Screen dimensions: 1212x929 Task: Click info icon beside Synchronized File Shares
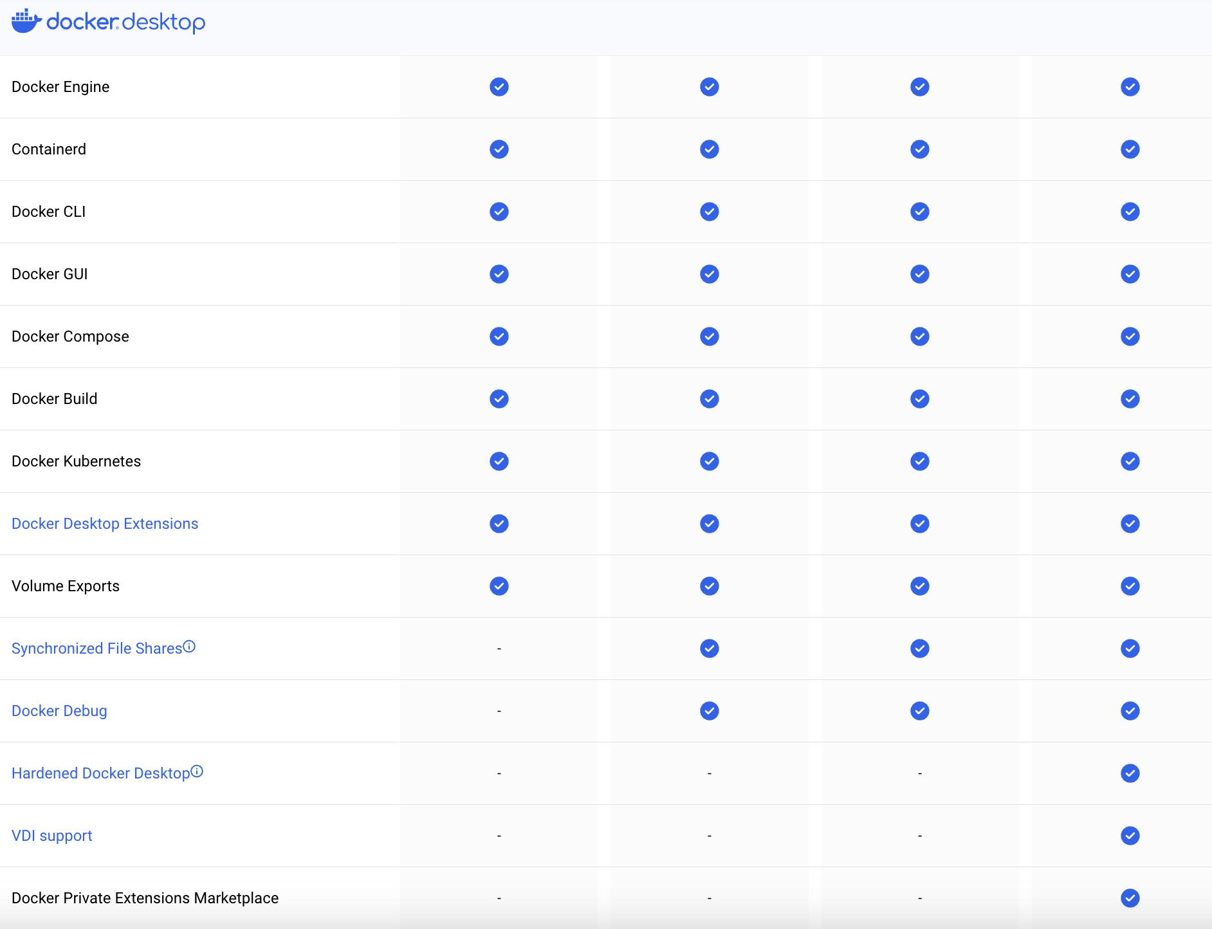(189, 647)
